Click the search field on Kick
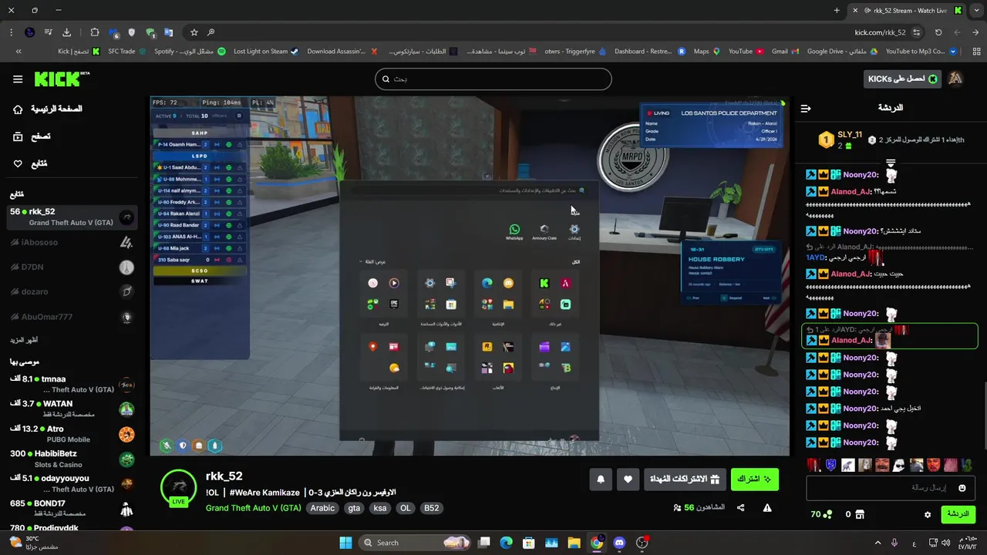This screenshot has height=555, width=987. click(493, 79)
